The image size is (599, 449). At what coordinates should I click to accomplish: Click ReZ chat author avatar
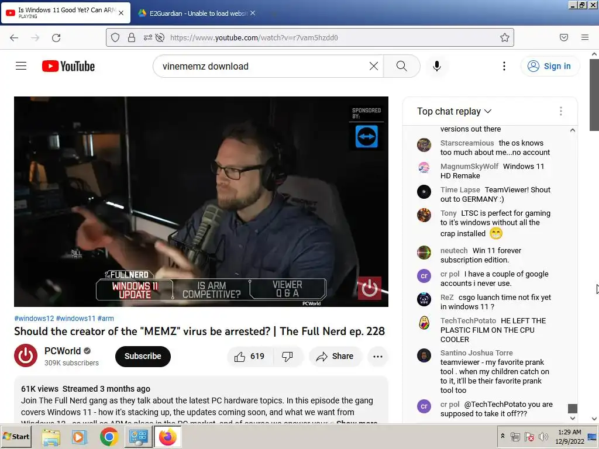[x=424, y=299]
